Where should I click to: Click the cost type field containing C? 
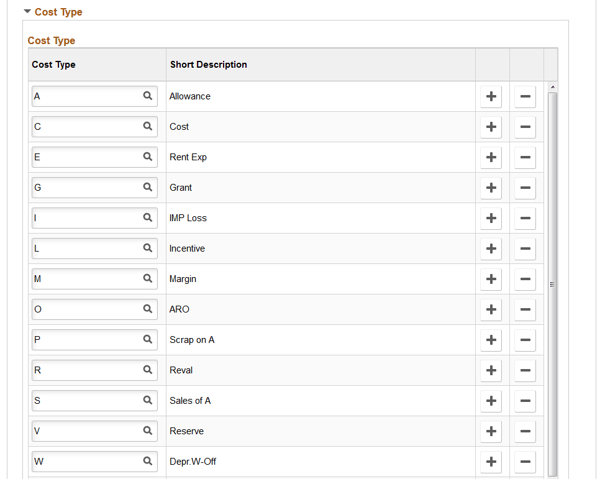coord(94,127)
